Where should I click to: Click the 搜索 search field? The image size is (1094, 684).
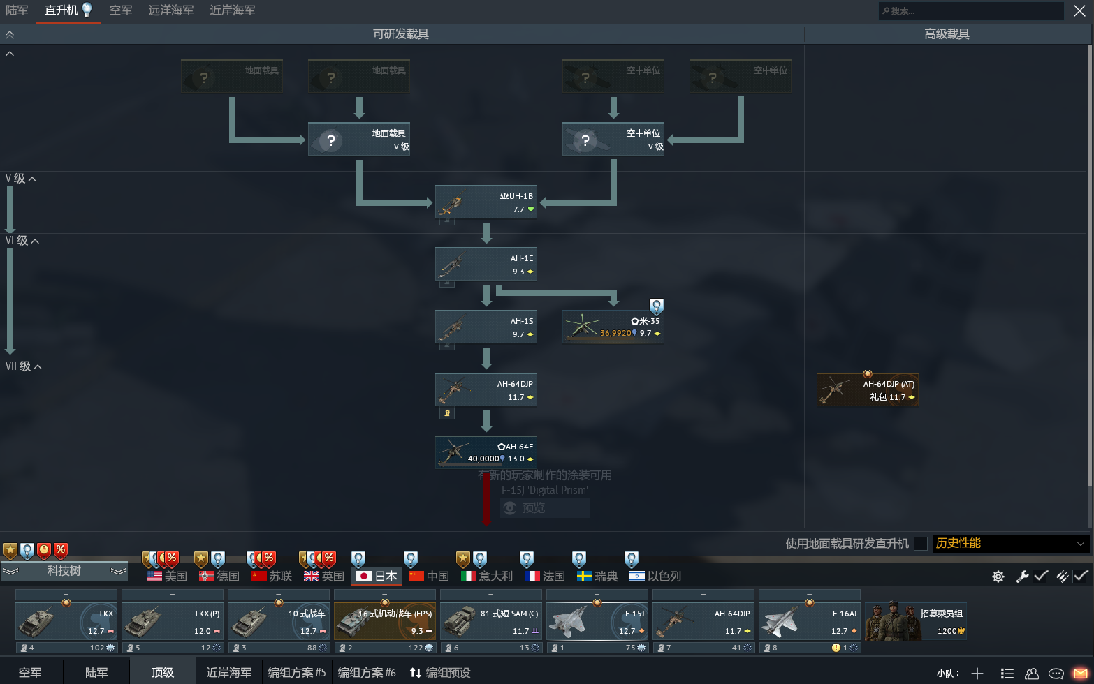coord(971,10)
